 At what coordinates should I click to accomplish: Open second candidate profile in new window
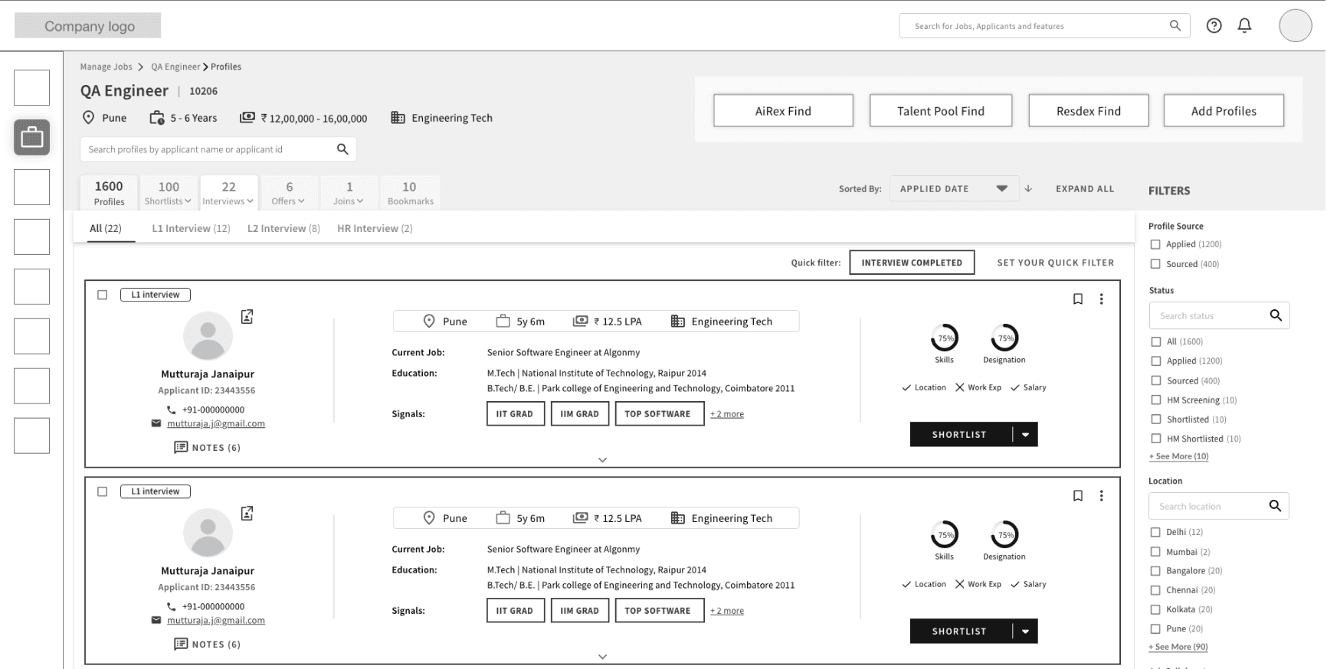coord(247,513)
